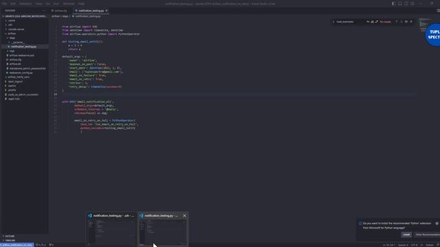Click the code minimap
Viewport: 440px width, 247px height.
pyautogui.click(x=424, y=25)
